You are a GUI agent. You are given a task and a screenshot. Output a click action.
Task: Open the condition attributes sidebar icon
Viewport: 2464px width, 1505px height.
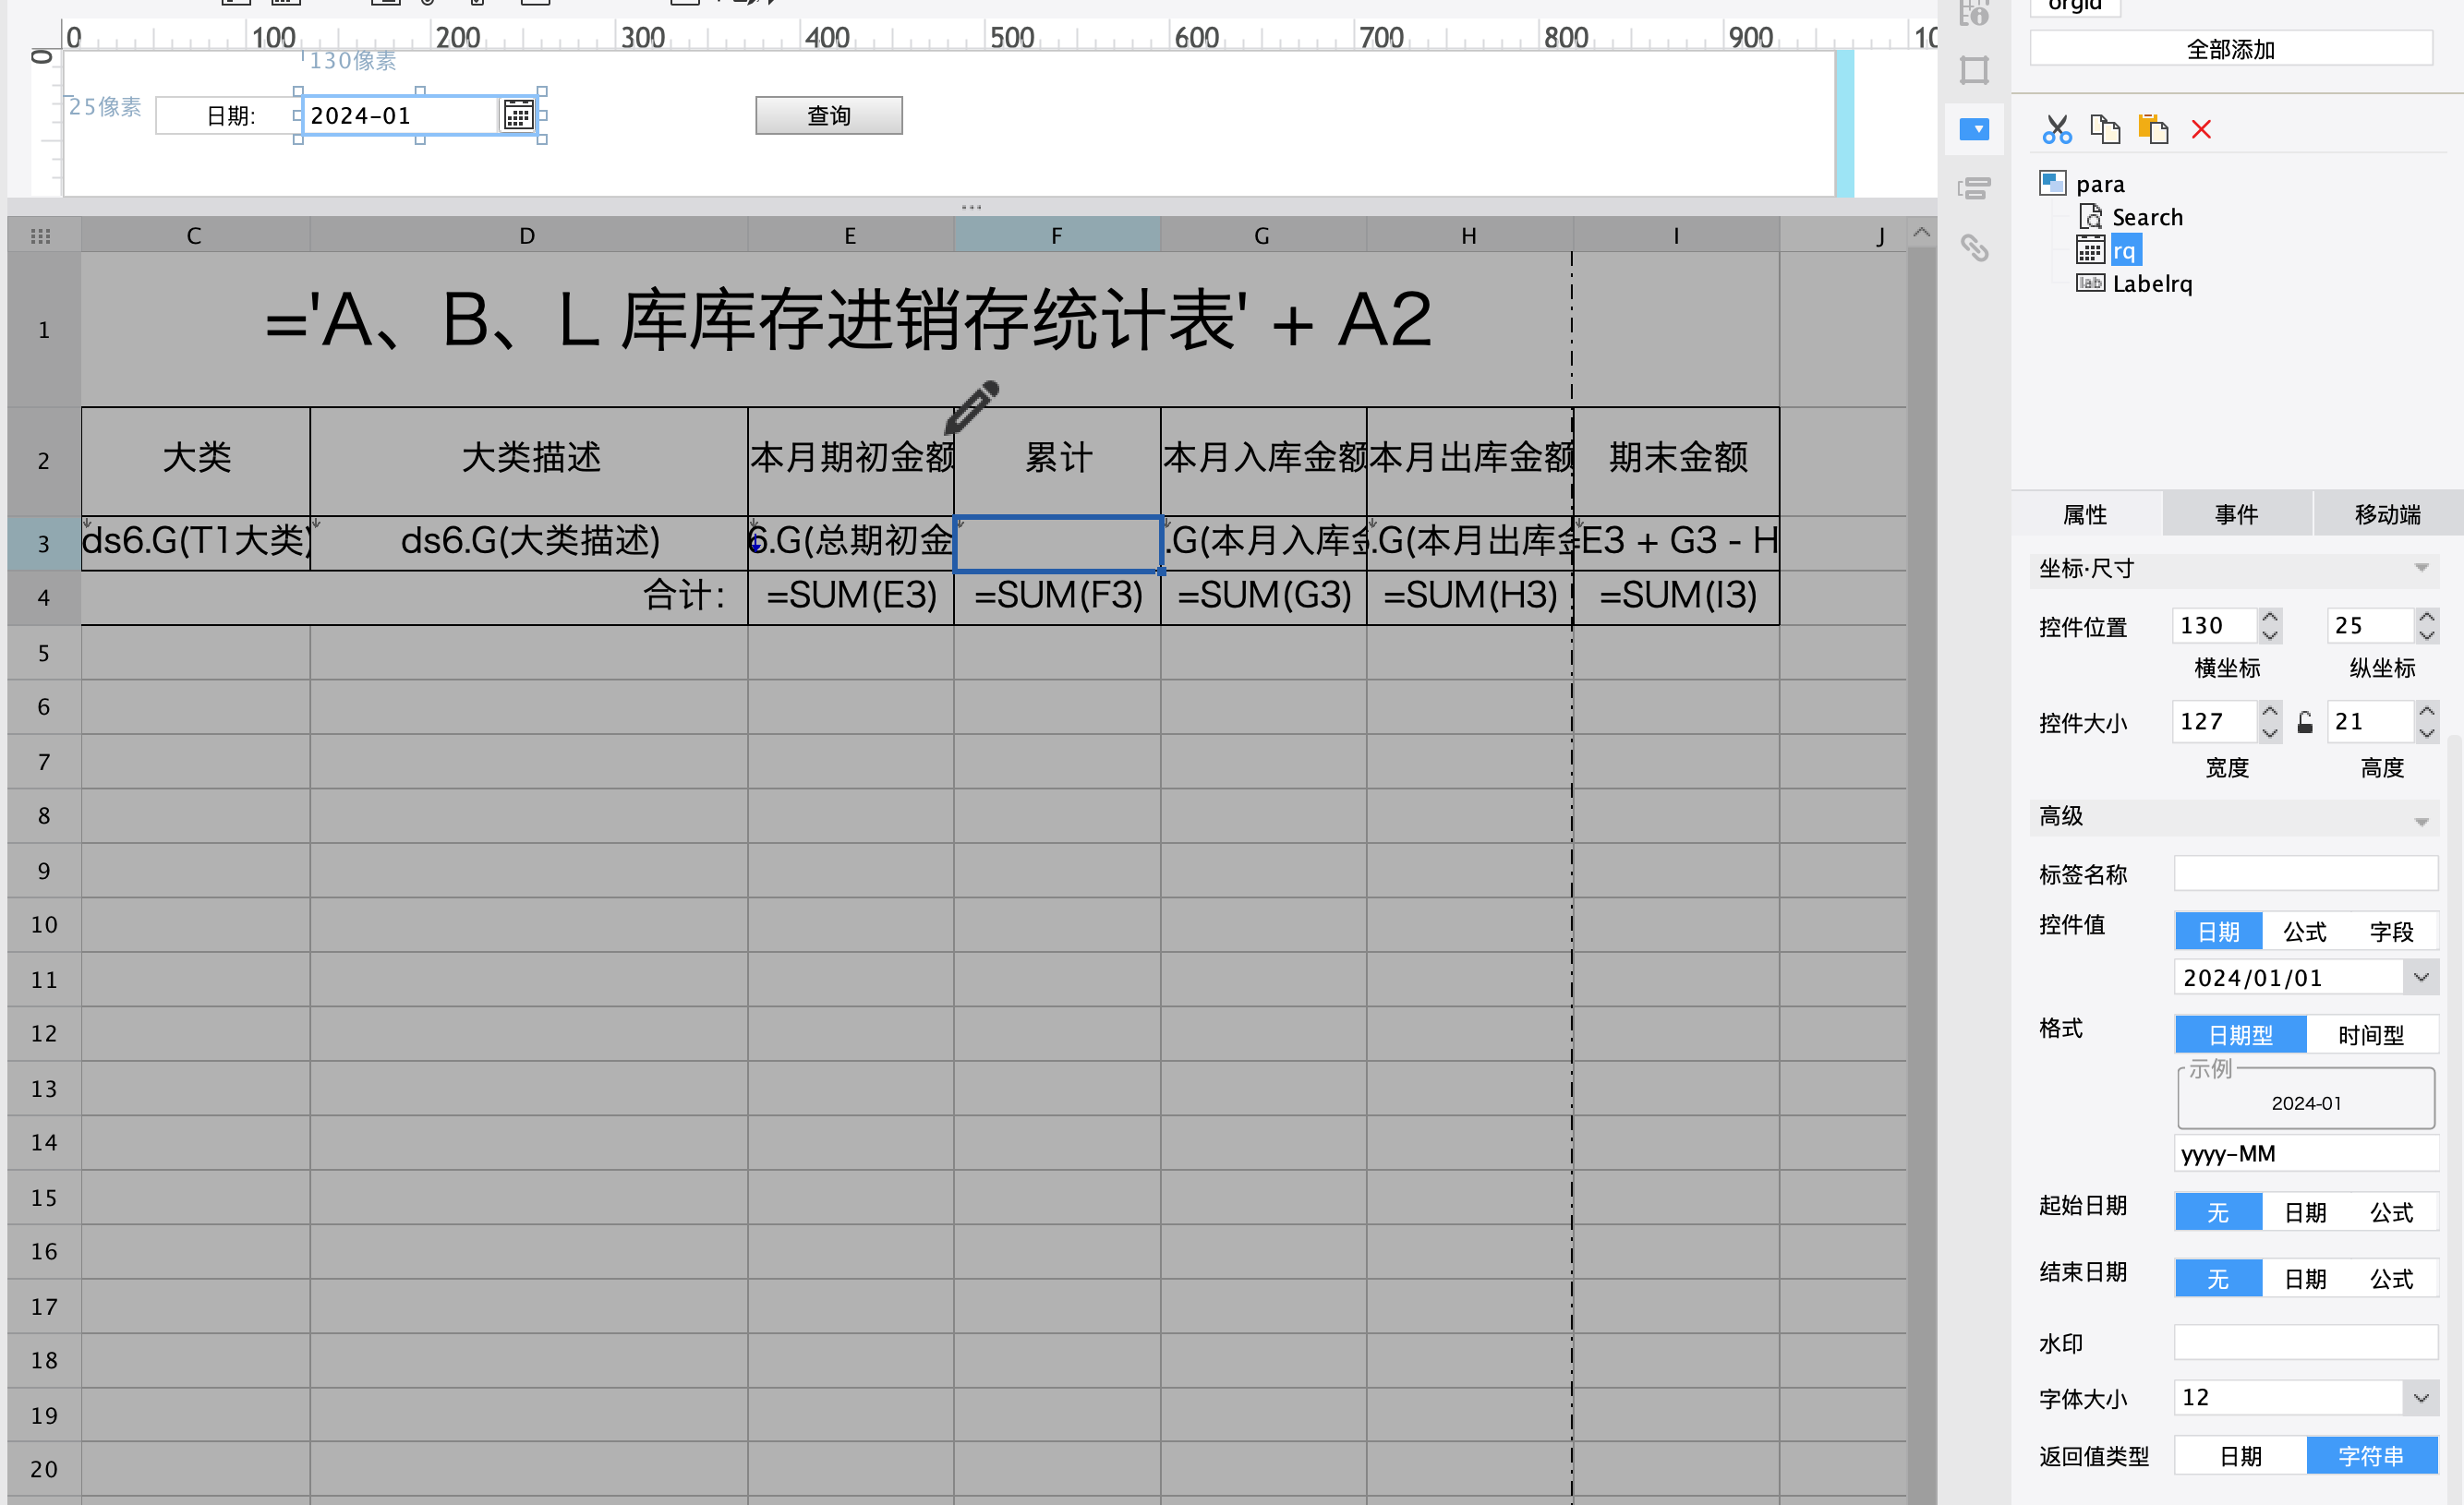tap(1974, 188)
